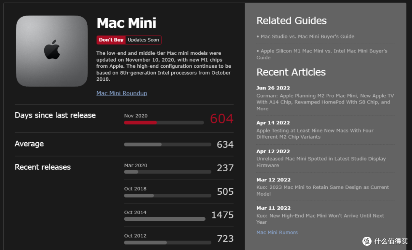Click the Mac Mini product image
This screenshot has width=412, height=250.
click(52, 51)
